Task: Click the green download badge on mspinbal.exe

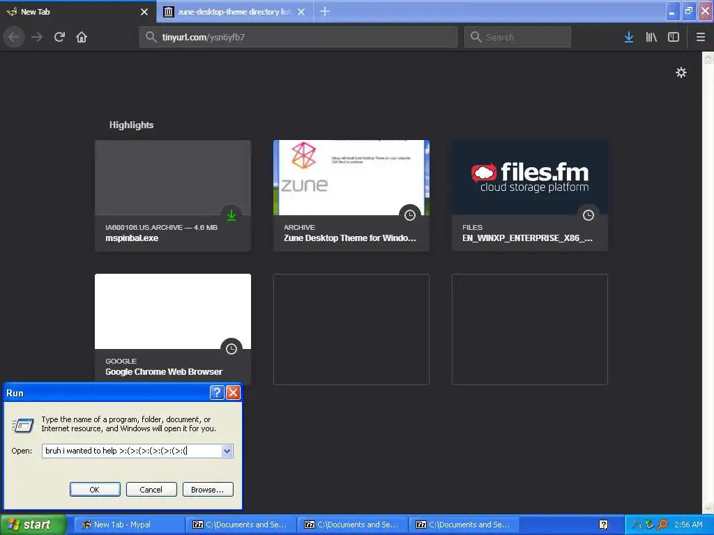Action: [231, 215]
